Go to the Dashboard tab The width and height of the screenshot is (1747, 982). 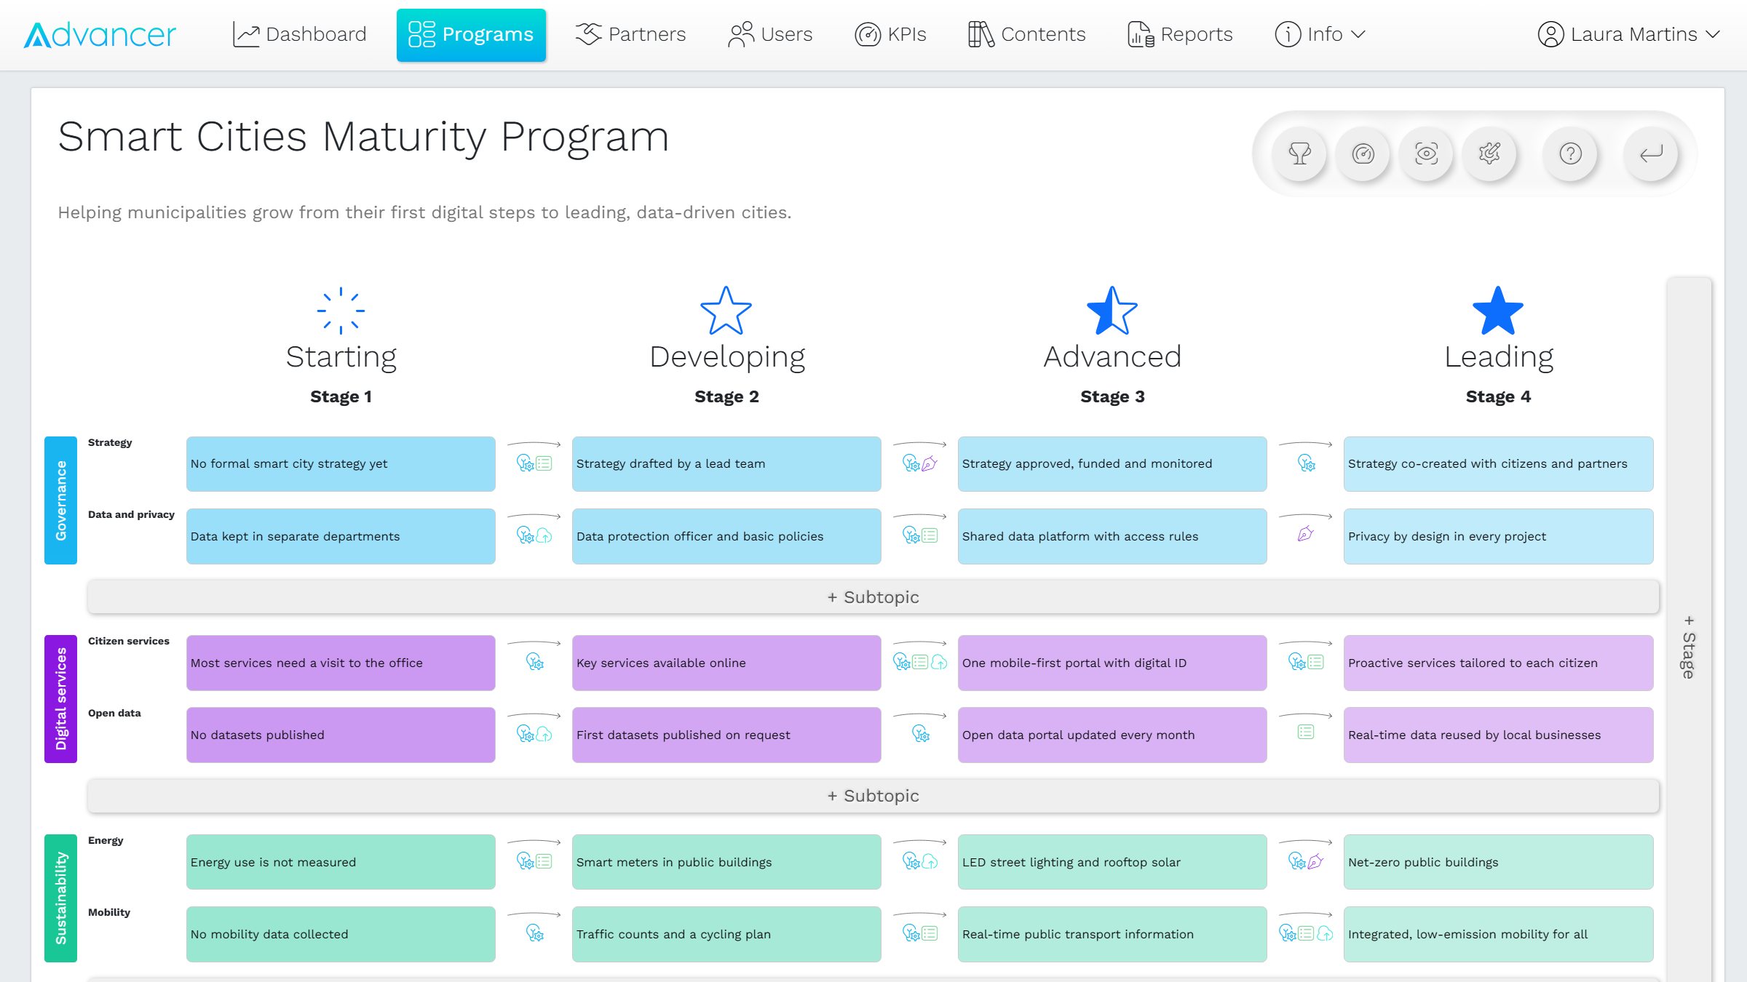[x=299, y=34]
